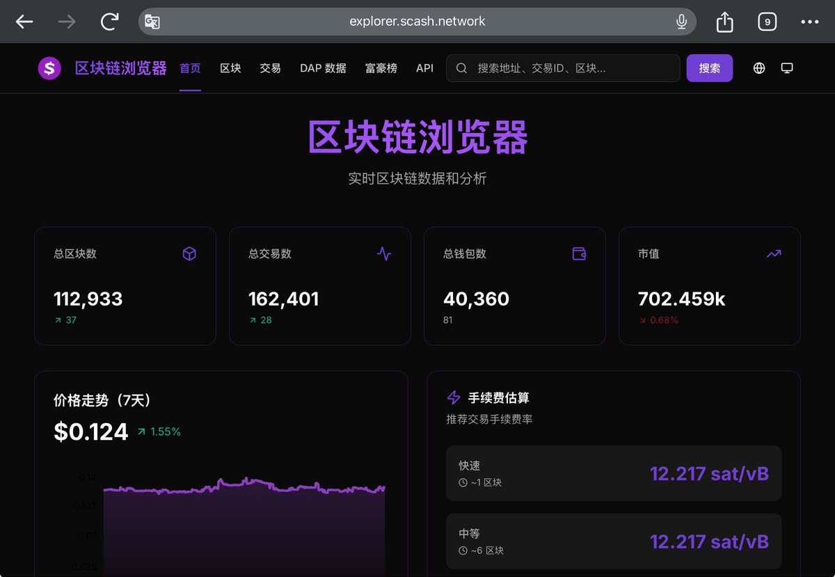Click the 总区块数 card label
This screenshot has width=835, height=577.
click(x=75, y=254)
